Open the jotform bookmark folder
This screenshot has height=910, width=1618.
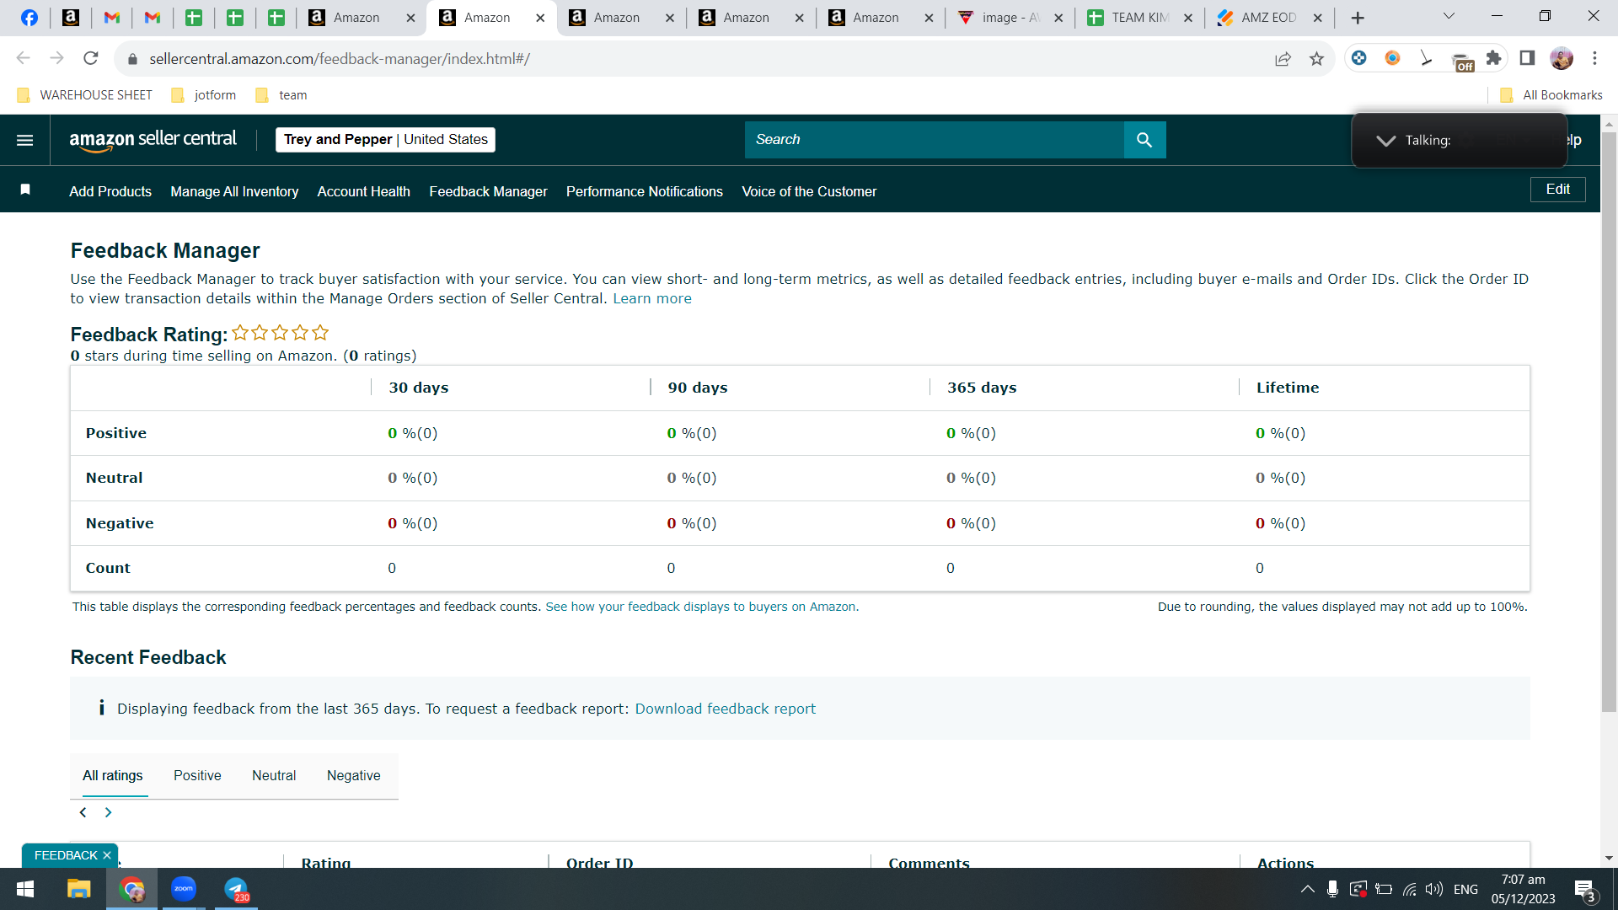204,95
